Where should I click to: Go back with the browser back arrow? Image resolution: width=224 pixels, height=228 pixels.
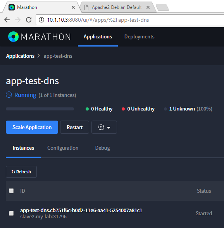pyautogui.click(x=7, y=20)
